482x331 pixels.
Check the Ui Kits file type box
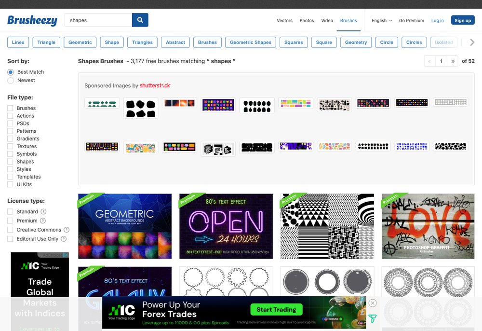click(x=10, y=185)
